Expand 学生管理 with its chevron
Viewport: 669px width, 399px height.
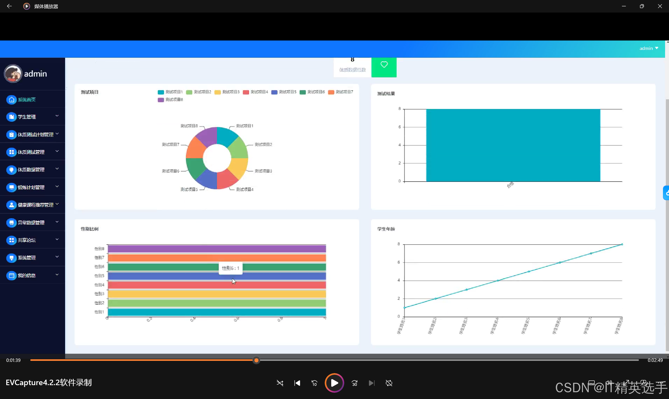(x=57, y=116)
